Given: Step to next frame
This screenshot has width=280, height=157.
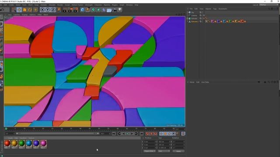Looking at the screenshot, I should pyautogui.click(x=132, y=134).
